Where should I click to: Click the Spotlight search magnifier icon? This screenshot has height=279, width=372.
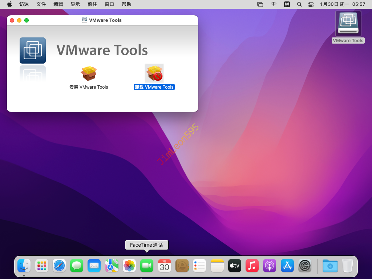click(299, 4)
